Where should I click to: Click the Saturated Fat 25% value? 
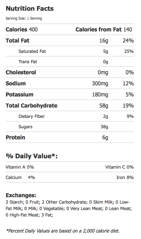(x=129, y=51)
